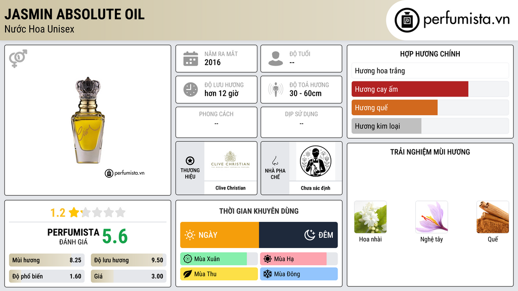The width and height of the screenshot is (518, 291).
Task: Click the Dịp sử dụng occasion card
Action: 301,122
